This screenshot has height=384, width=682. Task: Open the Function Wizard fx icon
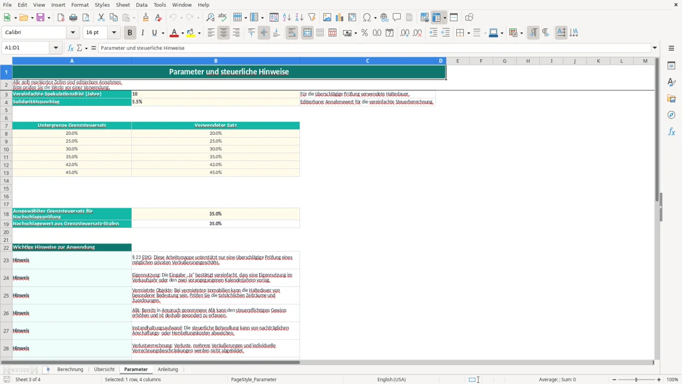71,48
